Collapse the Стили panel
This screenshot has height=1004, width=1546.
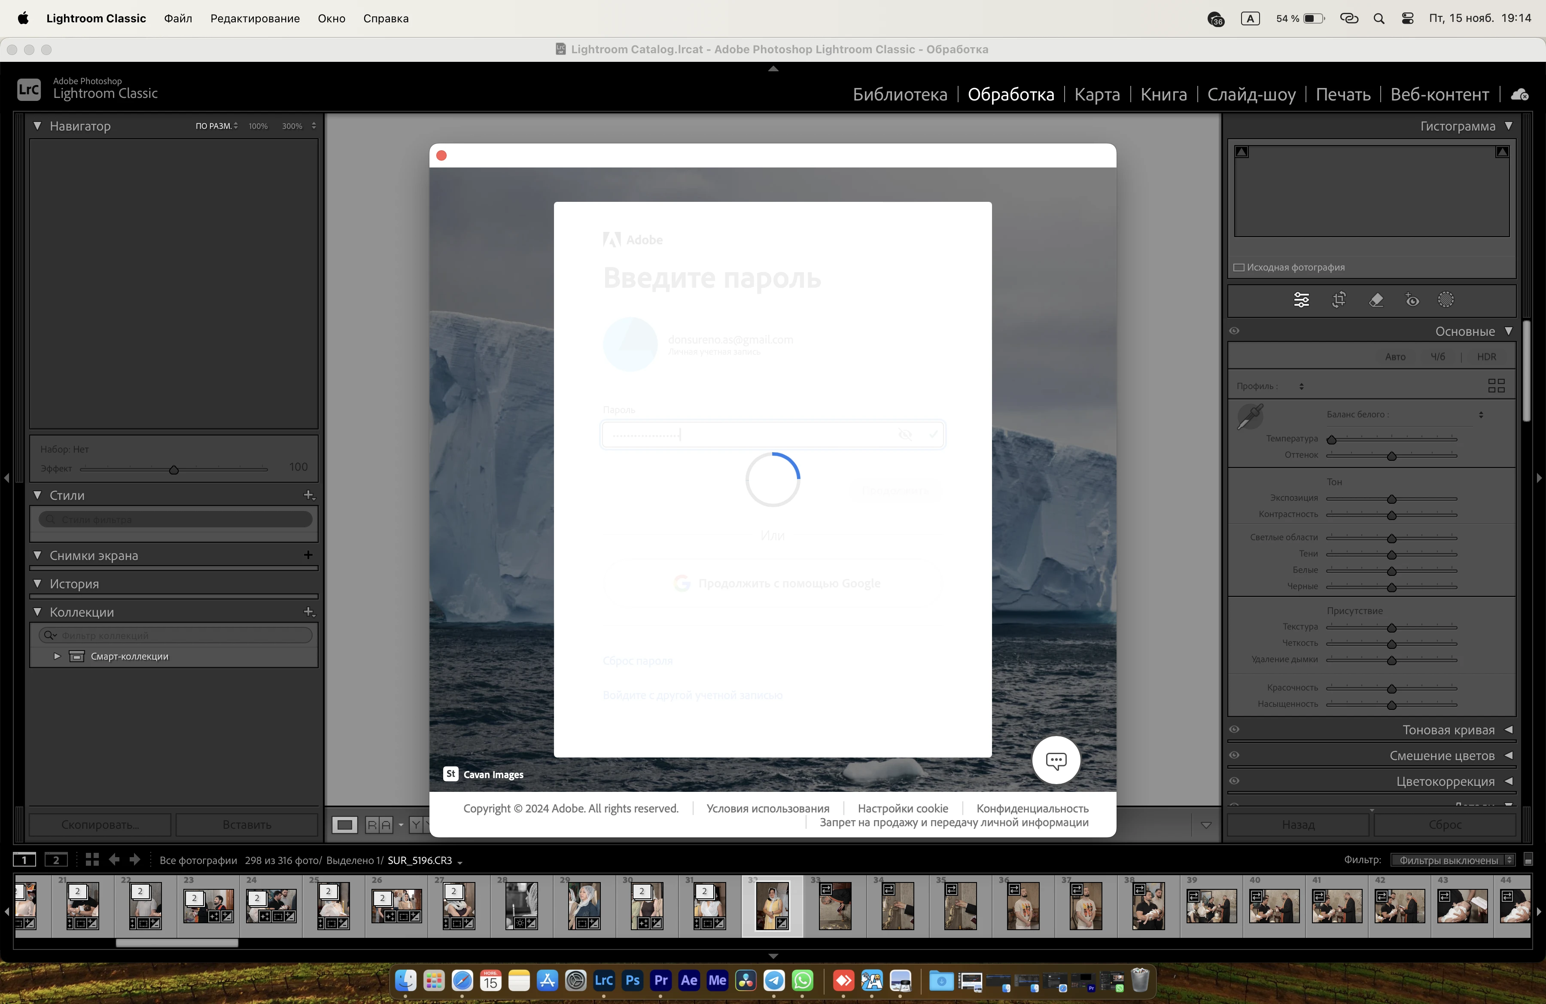click(x=38, y=496)
